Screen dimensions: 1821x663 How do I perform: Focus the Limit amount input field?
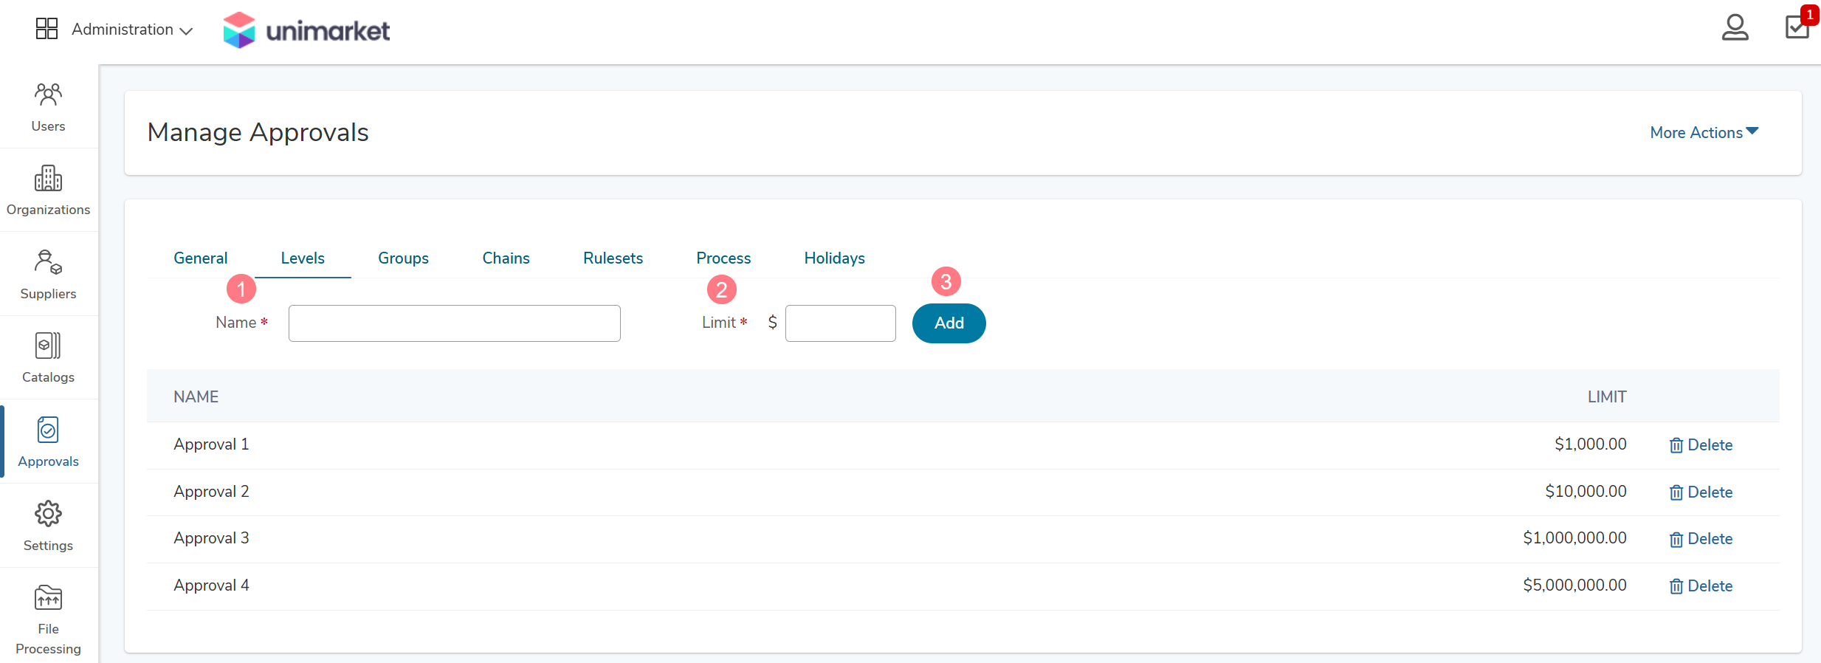point(841,323)
